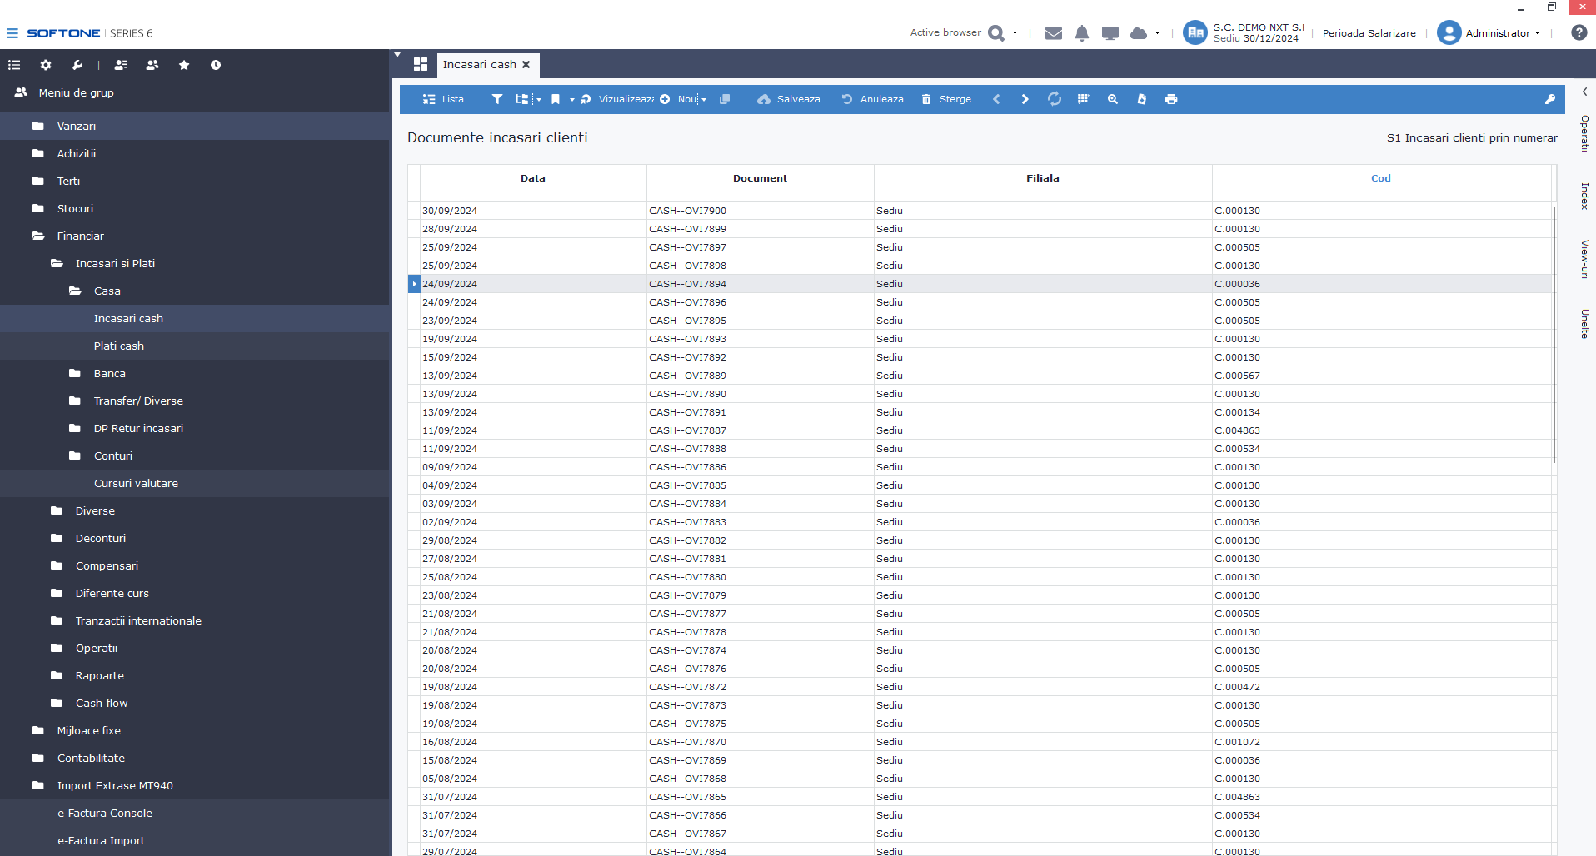Open the dropdown arrow next to Nou
The height and width of the screenshot is (856, 1596).
(x=704, y=100)
